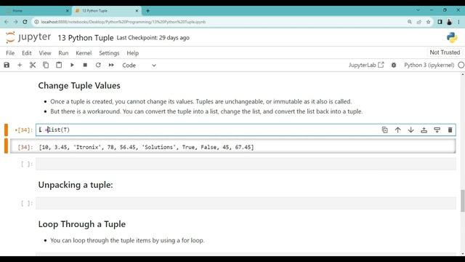Open the browser three-dot menu
This screenshot has width=465, height=262.
click(458, 22)
